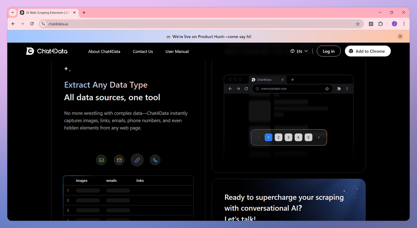Click row 3 in the data table

click(x=128, y=210)
